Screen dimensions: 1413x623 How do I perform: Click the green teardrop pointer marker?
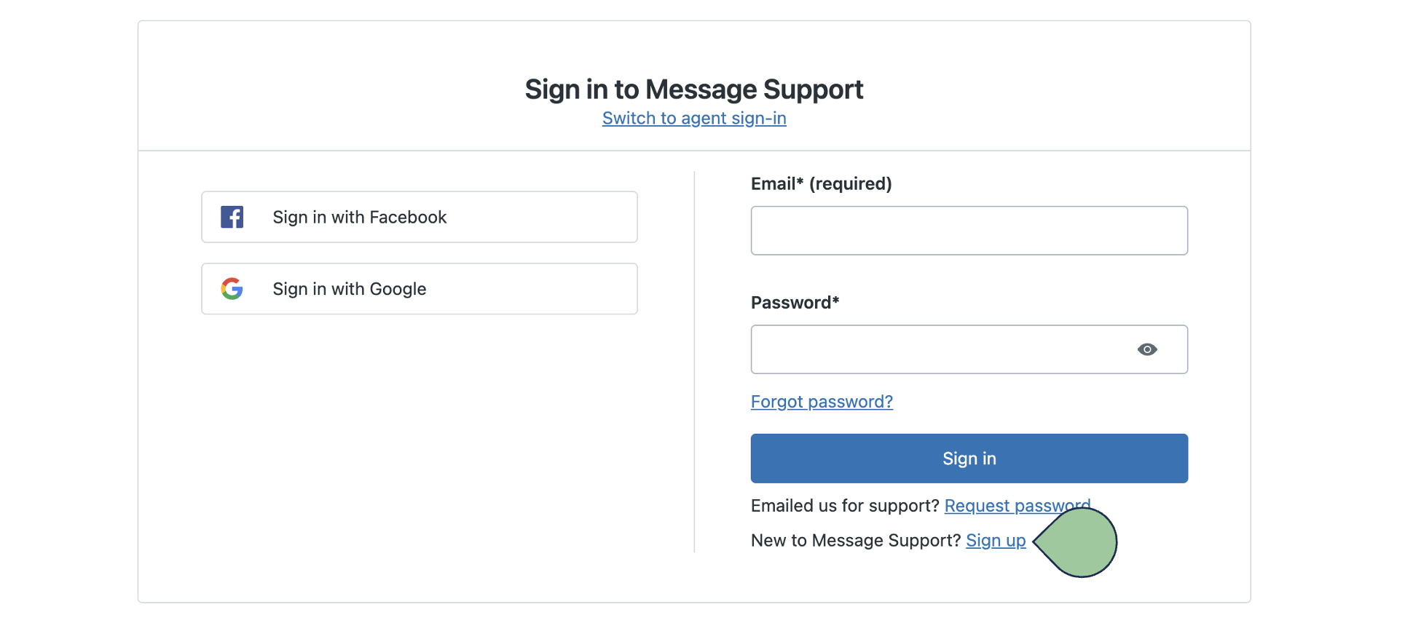1079,542
